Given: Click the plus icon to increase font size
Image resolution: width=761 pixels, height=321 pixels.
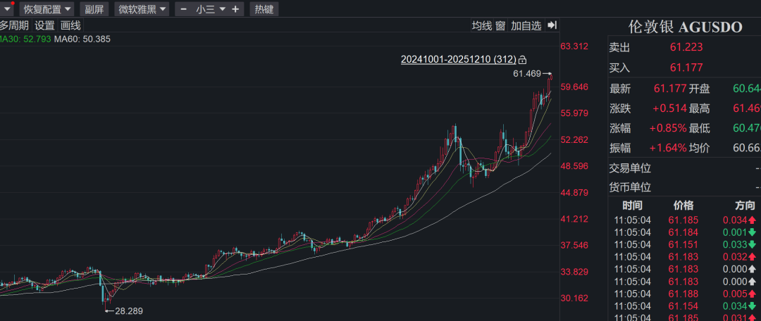Looking at the screenshot, I should [x=235, y=9].
